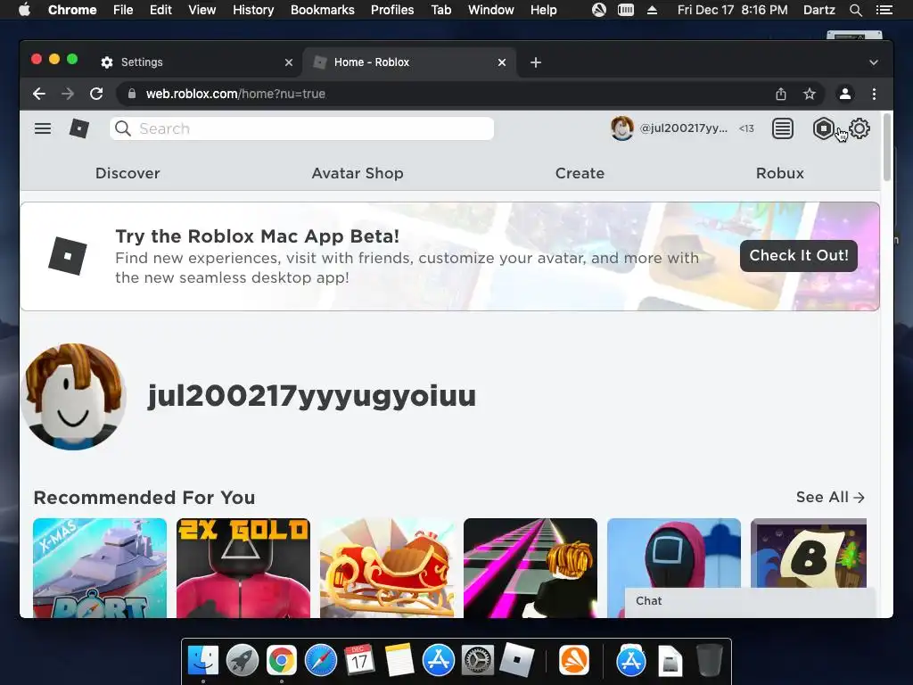
Task: Click the Check It Out! button
Action: coord(799,256)
